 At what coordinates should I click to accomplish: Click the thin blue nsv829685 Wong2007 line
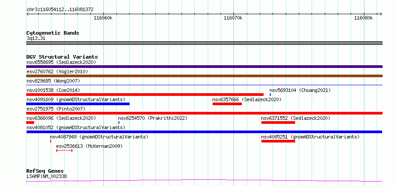(x=204, y=85)
